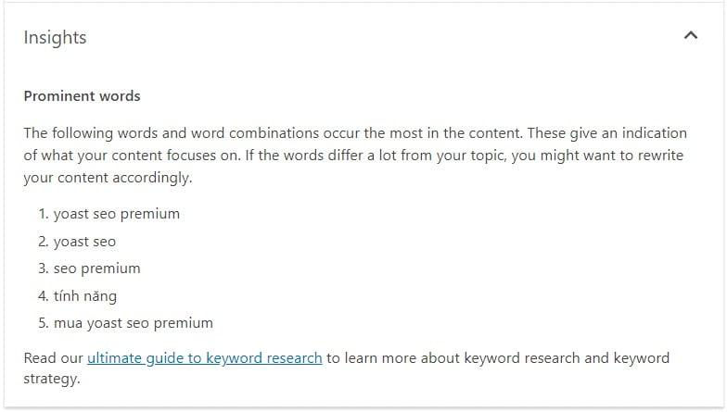
Task: Click the "Read our" text before the link
Action: click(53, 357)
